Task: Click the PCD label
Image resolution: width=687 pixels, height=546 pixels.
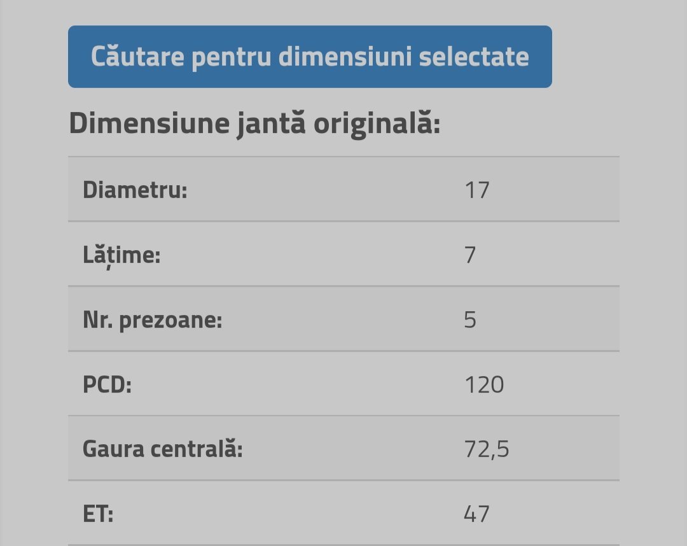Action: tap(107, 385)
